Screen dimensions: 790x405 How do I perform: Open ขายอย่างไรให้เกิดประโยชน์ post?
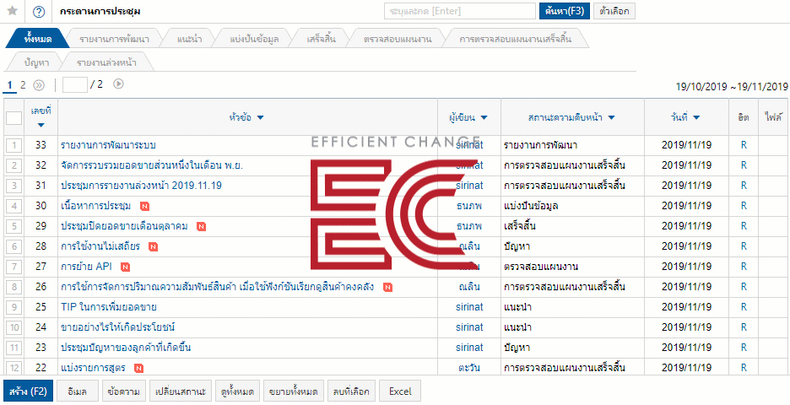[x=118, y=327]
